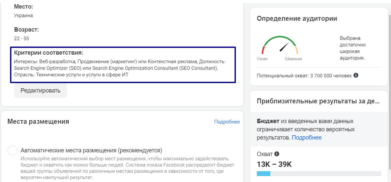The image size is (391, 182).
Task: Click the Место value Украина
Action: [23, 15]
